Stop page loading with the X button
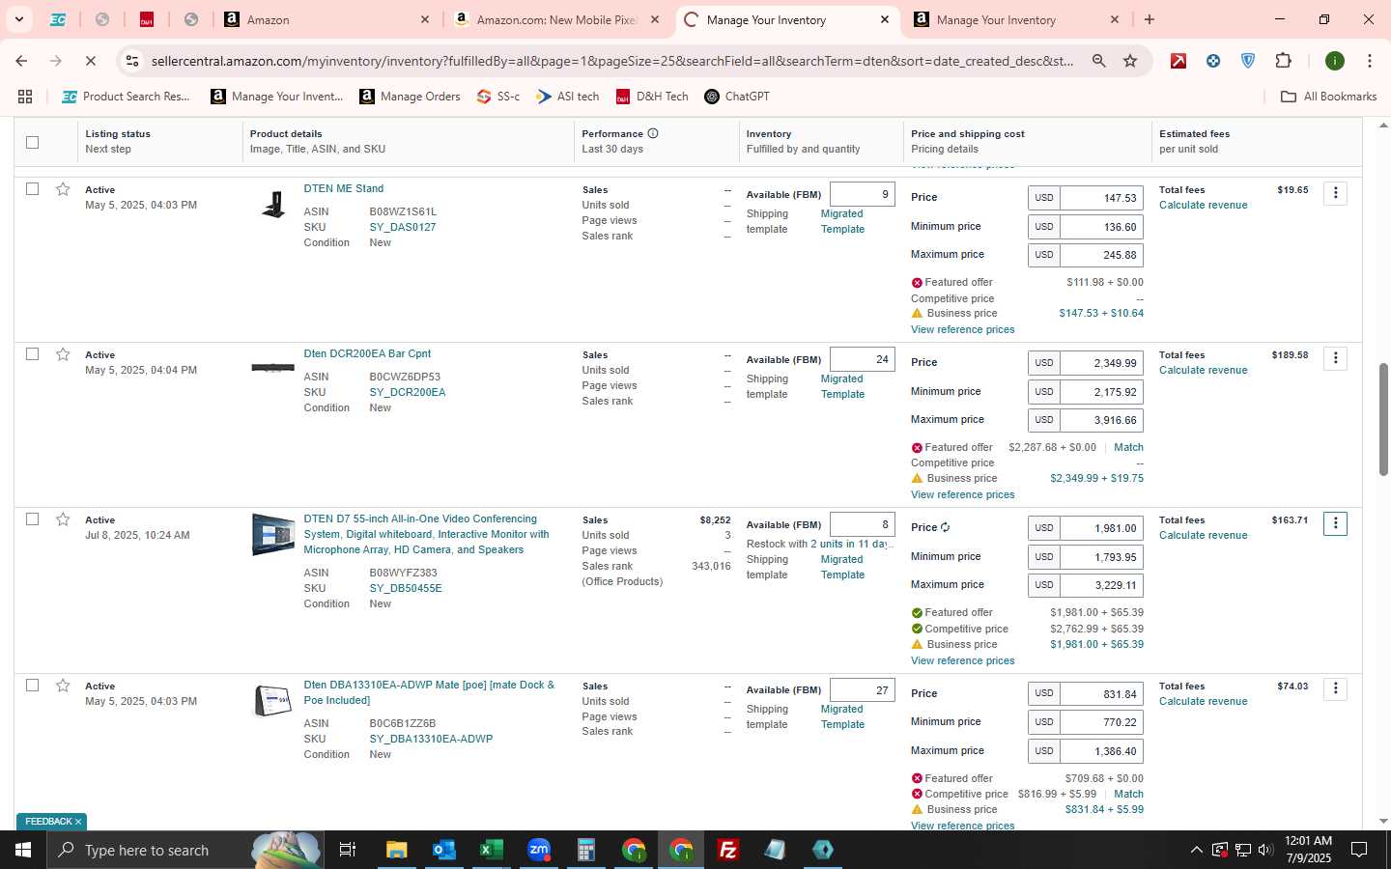This screenshot has height=869, width=1391. coord(90,61)
